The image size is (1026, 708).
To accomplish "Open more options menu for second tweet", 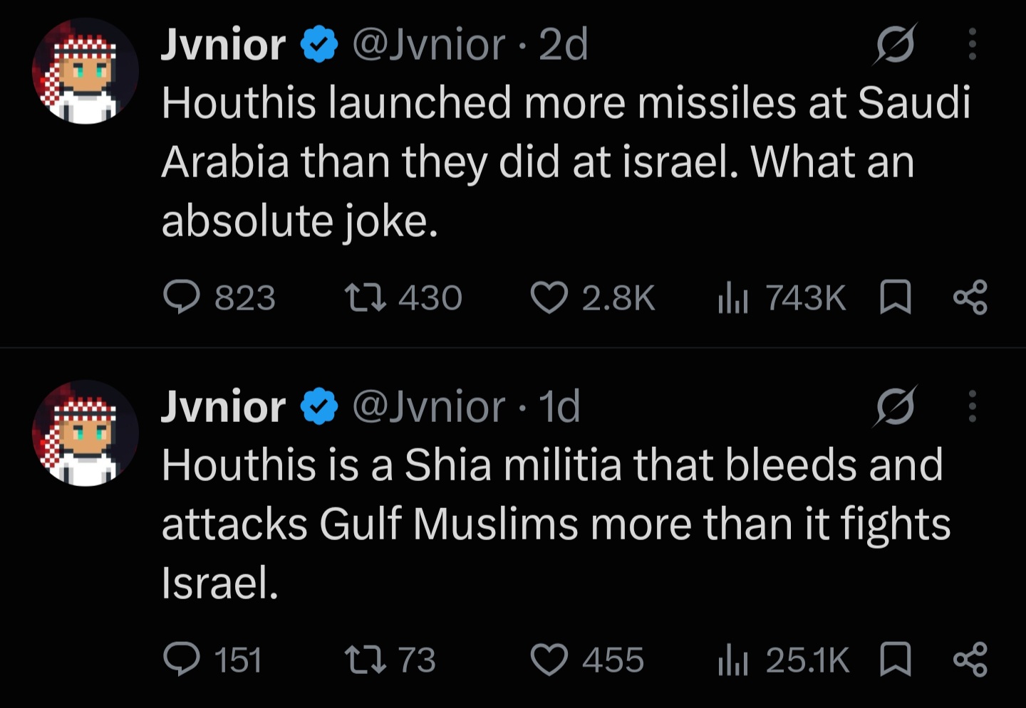I will click(972, 406).
